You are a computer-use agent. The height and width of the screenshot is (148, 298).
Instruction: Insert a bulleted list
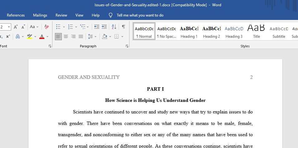(58, 27)
